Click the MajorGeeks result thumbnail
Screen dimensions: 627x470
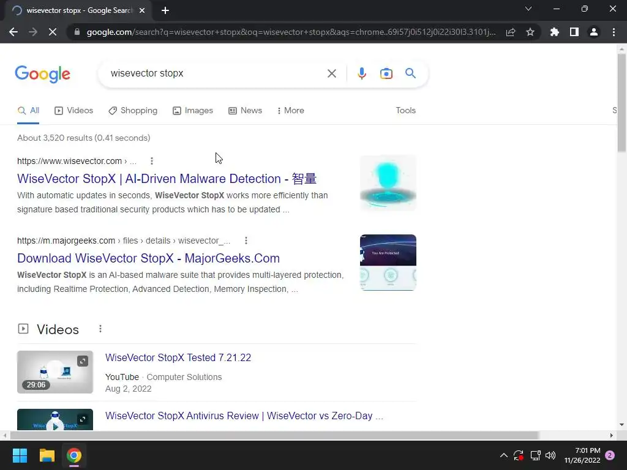click(x=388, y=262)
